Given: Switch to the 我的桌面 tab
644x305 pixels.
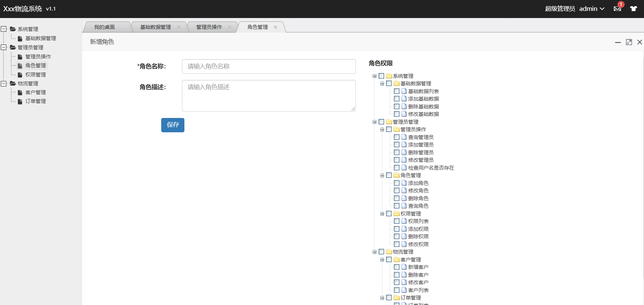Looking at the screenshot, I should click(104, 27).
